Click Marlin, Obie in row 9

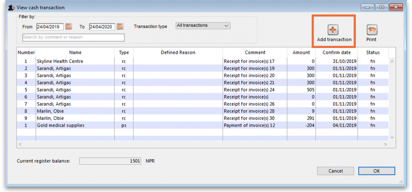coord(50,118)
